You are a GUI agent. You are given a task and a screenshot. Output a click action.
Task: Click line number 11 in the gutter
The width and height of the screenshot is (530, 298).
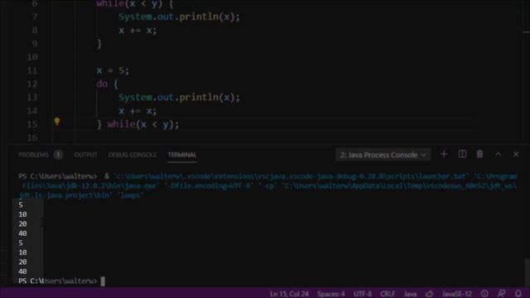click(32, 70)
